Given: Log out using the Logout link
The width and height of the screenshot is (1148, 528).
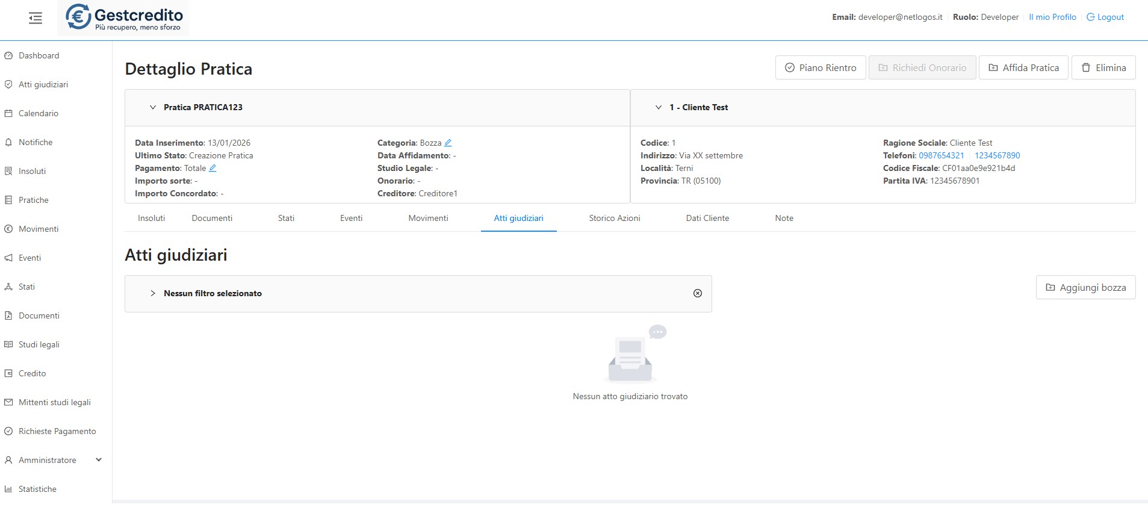Looking at the screenshot, I should click(x=1105, y=17).
